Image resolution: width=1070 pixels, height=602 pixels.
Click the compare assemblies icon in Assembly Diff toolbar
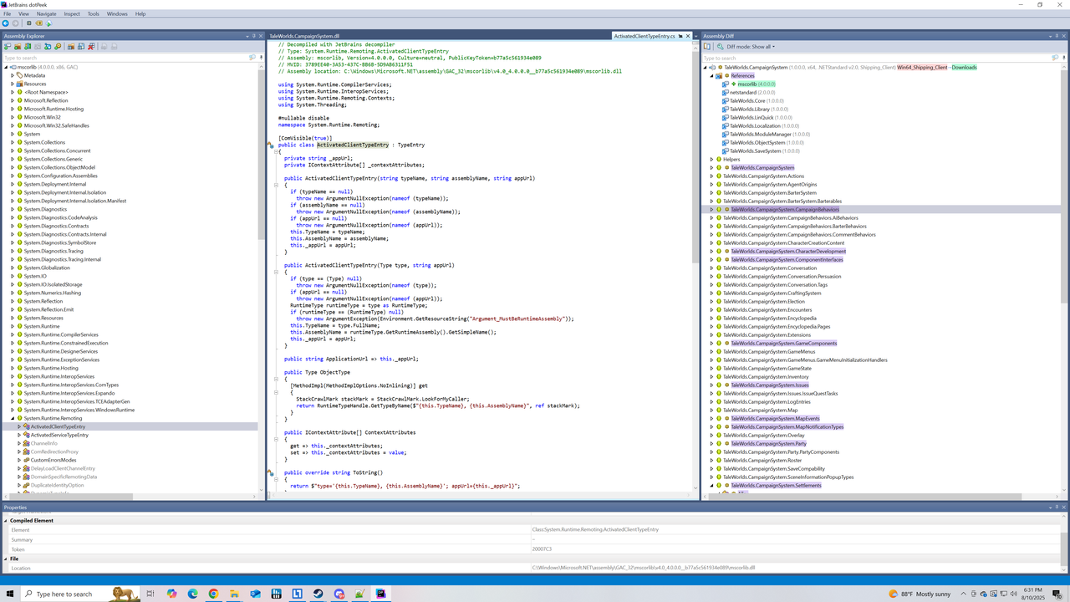[708, 47]
